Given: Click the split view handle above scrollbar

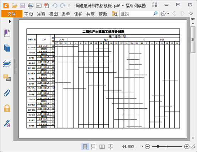Looking at the screenshot, I should pos(193,19).
